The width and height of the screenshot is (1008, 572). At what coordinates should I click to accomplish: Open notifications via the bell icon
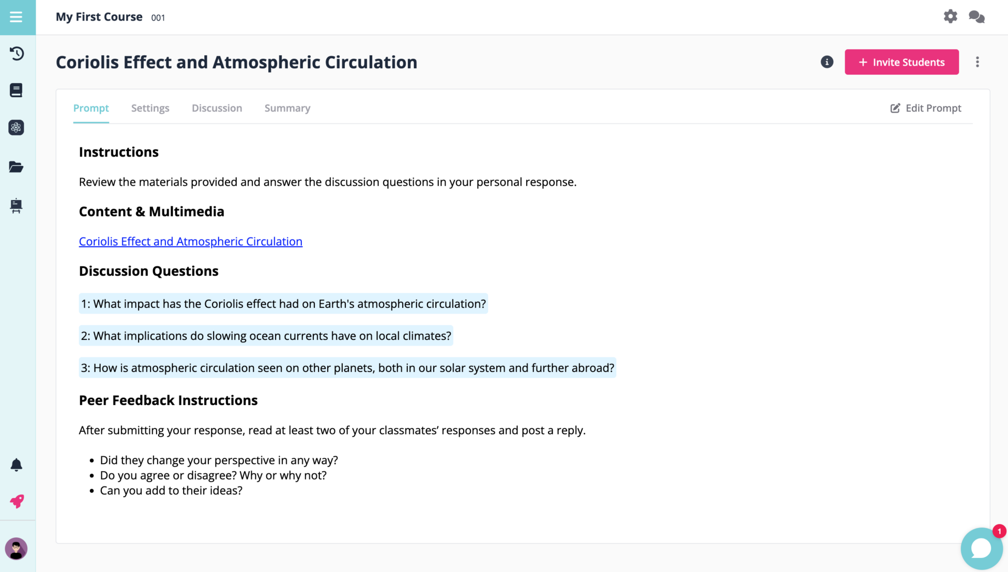[16, 464]
